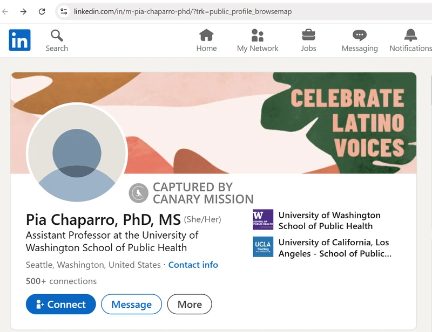
Task: Click the browser reload icon
Action: coord(42,11)
